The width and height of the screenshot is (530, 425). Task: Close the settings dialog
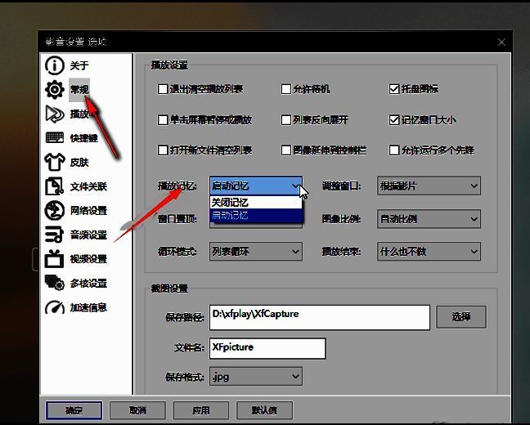501,42
